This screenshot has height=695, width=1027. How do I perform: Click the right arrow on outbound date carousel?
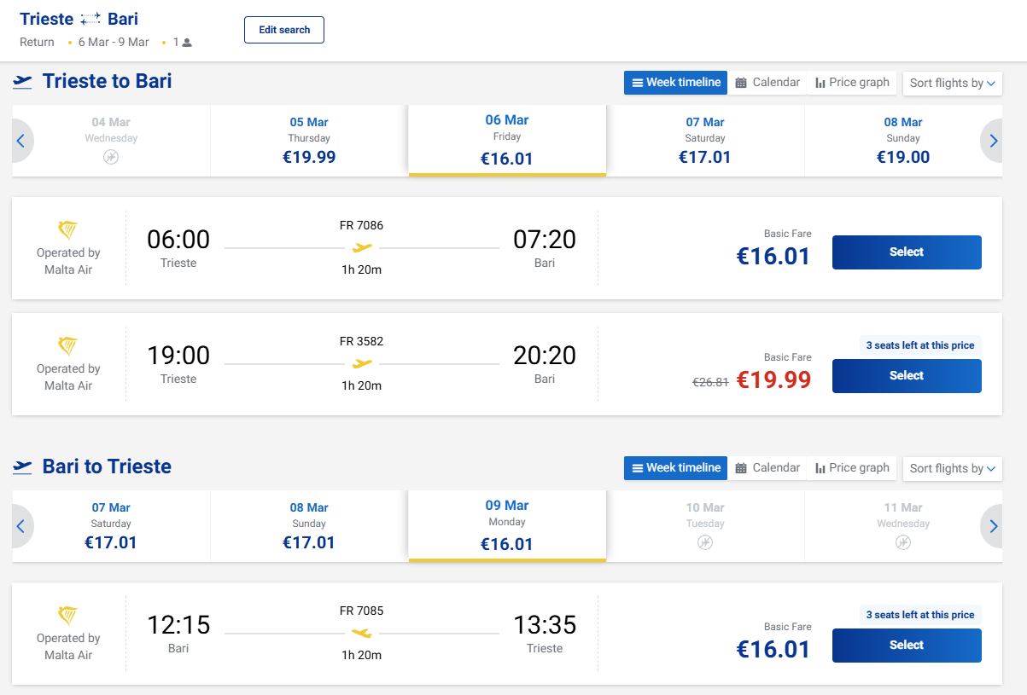point(992,141)
